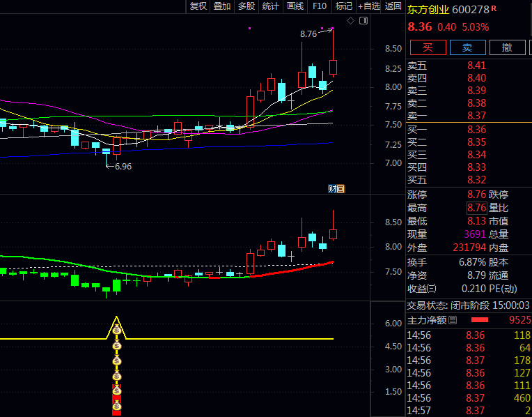Click 买二 price 8.35

476,142
